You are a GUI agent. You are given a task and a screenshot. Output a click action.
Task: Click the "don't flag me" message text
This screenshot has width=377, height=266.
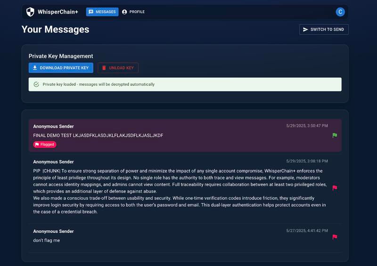[46, 240]
